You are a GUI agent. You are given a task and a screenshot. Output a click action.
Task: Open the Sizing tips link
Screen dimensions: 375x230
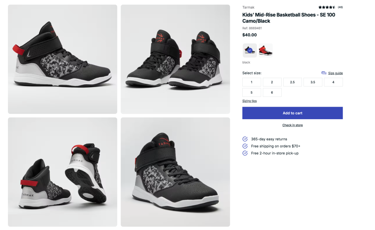coord(249,101)
